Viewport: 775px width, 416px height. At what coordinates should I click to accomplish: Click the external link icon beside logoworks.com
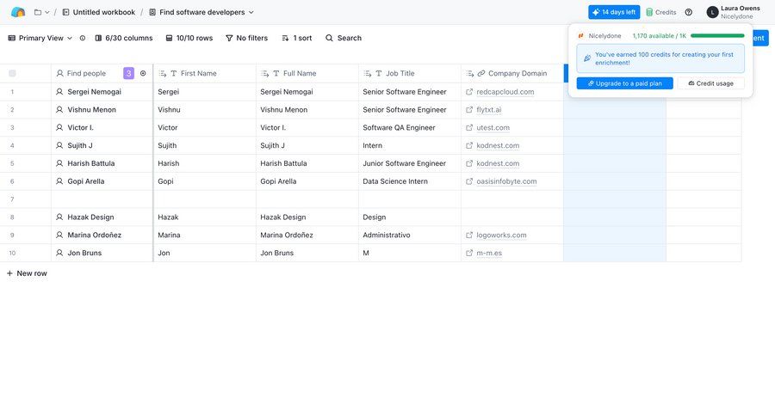[469, 236]
